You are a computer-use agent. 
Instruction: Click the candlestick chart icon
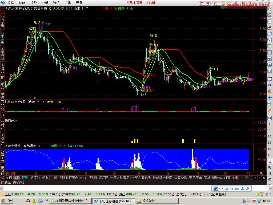[269, 27]
